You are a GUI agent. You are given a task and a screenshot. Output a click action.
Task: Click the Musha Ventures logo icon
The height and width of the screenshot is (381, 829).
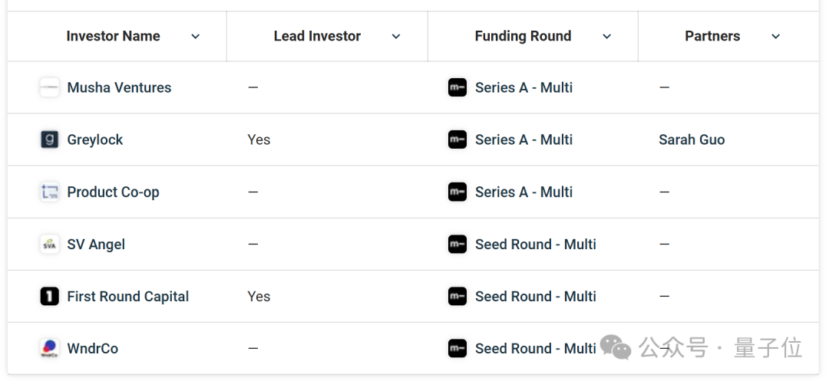tap(49, 87)
